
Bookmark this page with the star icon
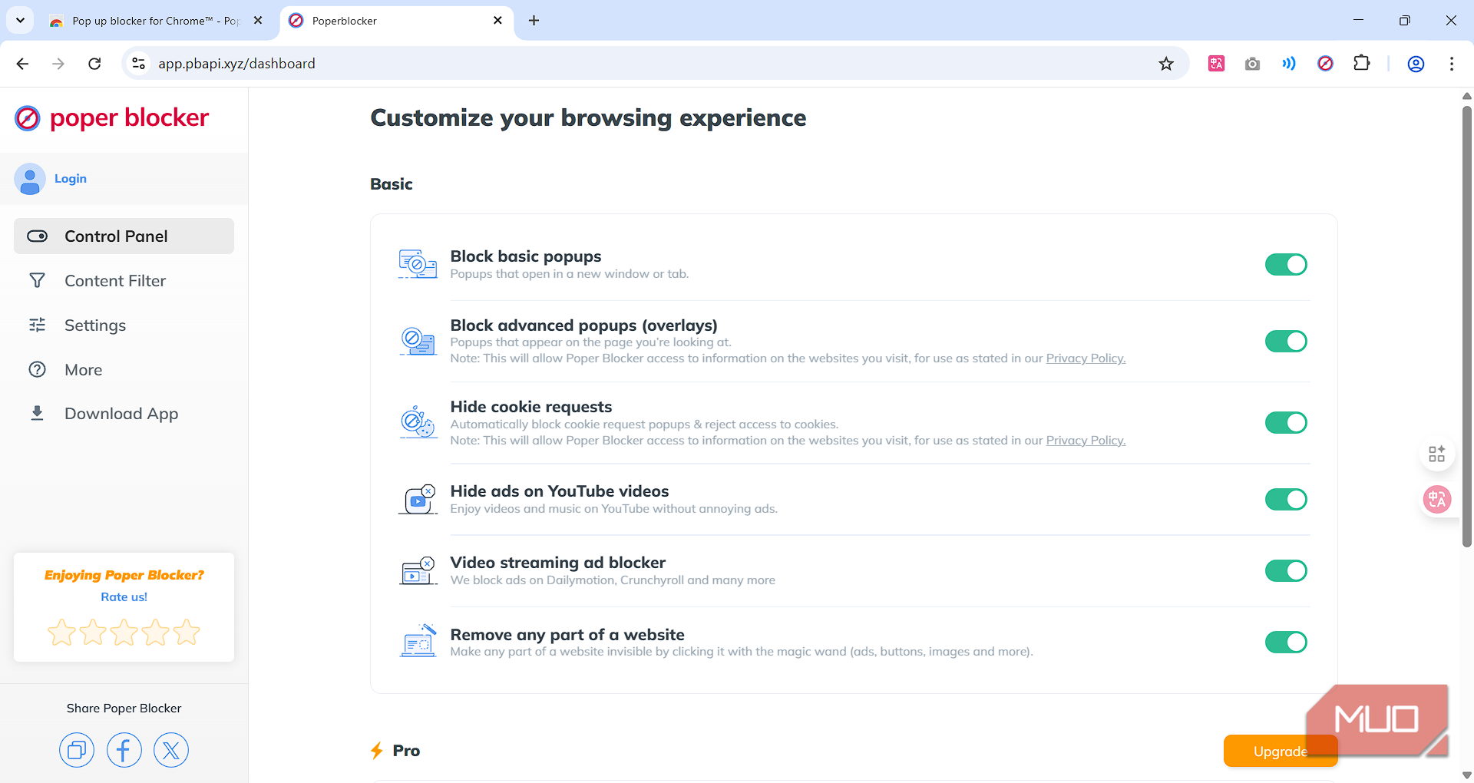(1166, 64)
